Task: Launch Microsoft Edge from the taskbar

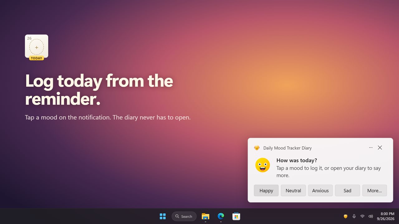Action: 221,216
